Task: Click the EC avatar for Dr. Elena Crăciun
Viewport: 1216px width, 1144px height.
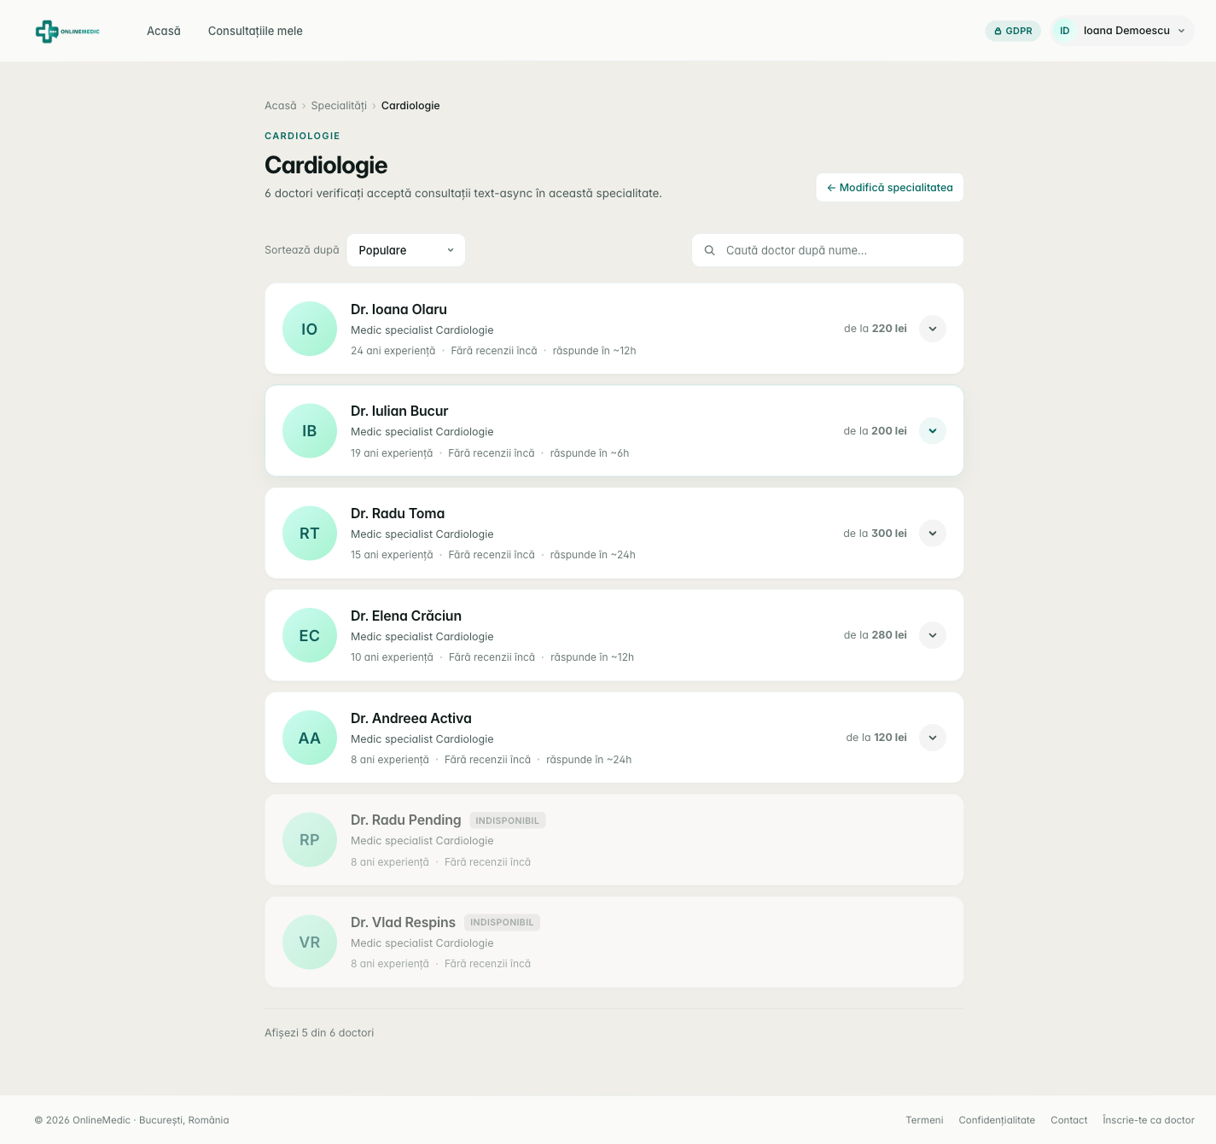Action: point(310,635)
